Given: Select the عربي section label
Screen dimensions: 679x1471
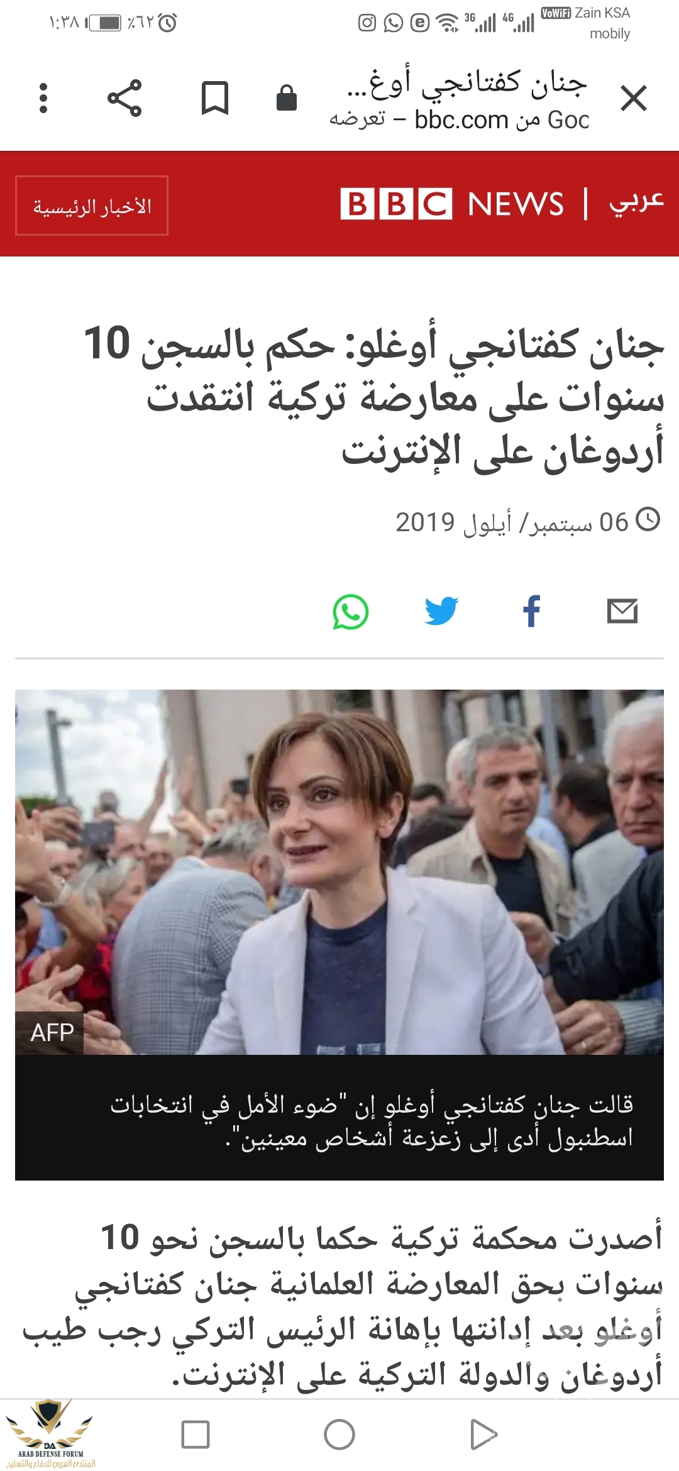Looking at the screenshot, I should click(636, 202).
